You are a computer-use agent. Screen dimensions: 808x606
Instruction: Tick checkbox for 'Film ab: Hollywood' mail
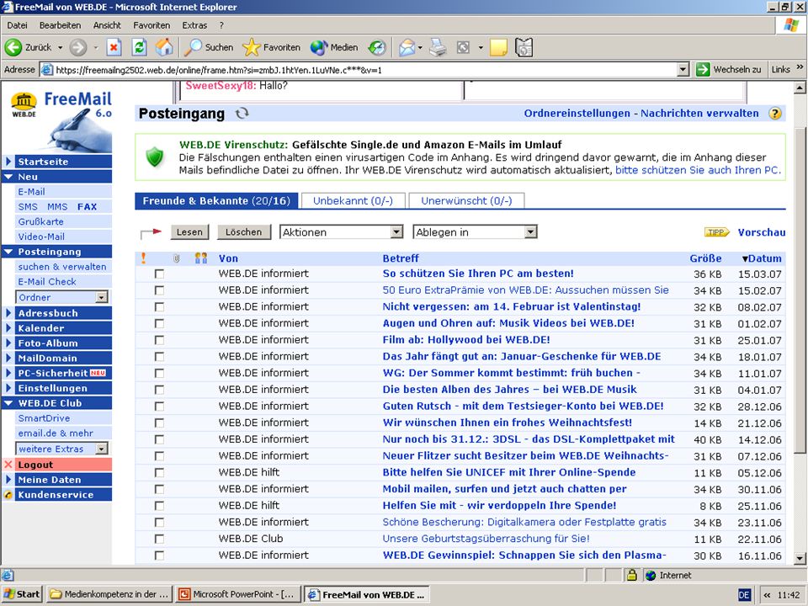click(159, 340)
